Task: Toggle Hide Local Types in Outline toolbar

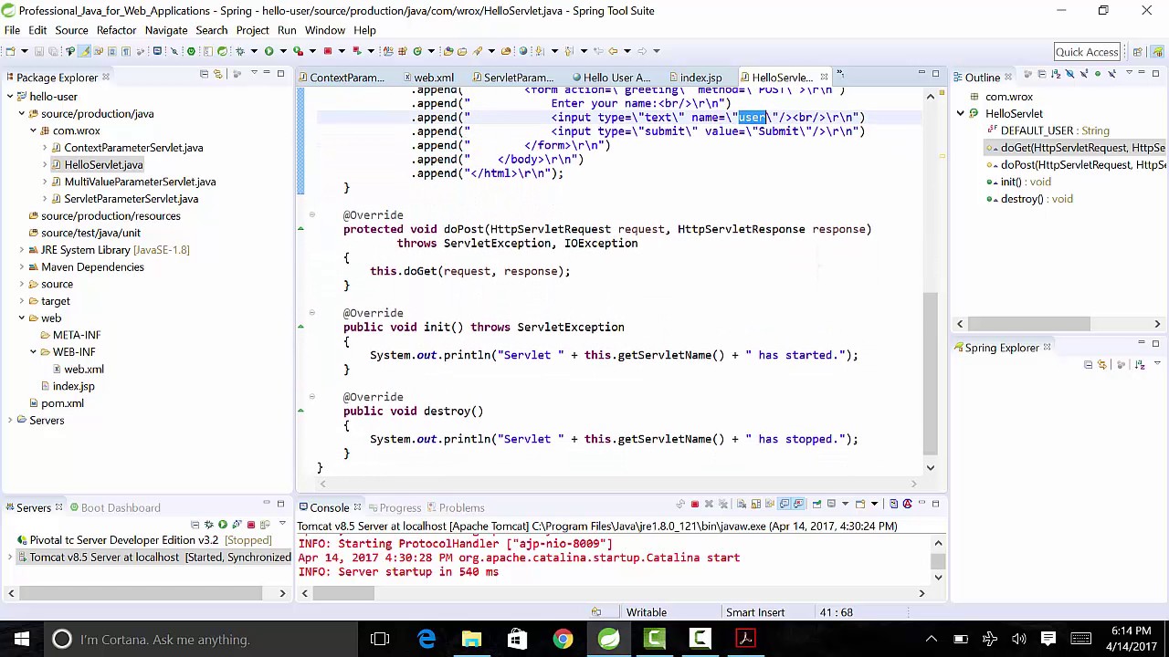Action: [1111, 74]
